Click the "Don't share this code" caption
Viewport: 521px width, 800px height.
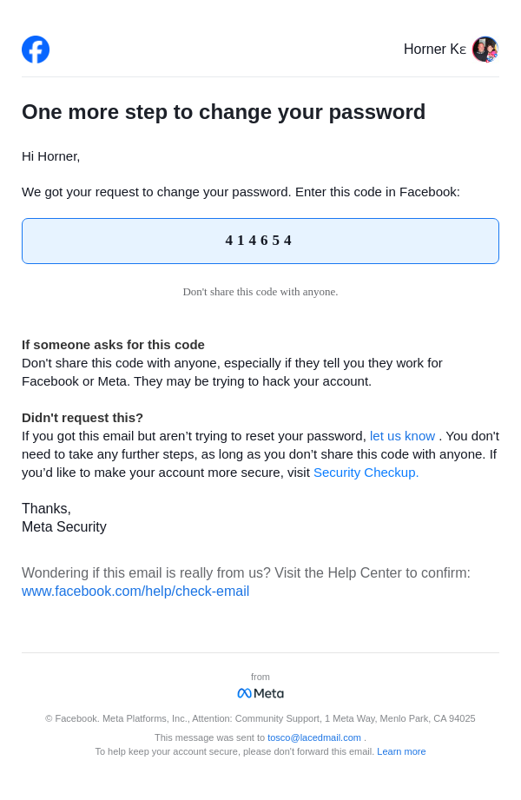(260, 292)
